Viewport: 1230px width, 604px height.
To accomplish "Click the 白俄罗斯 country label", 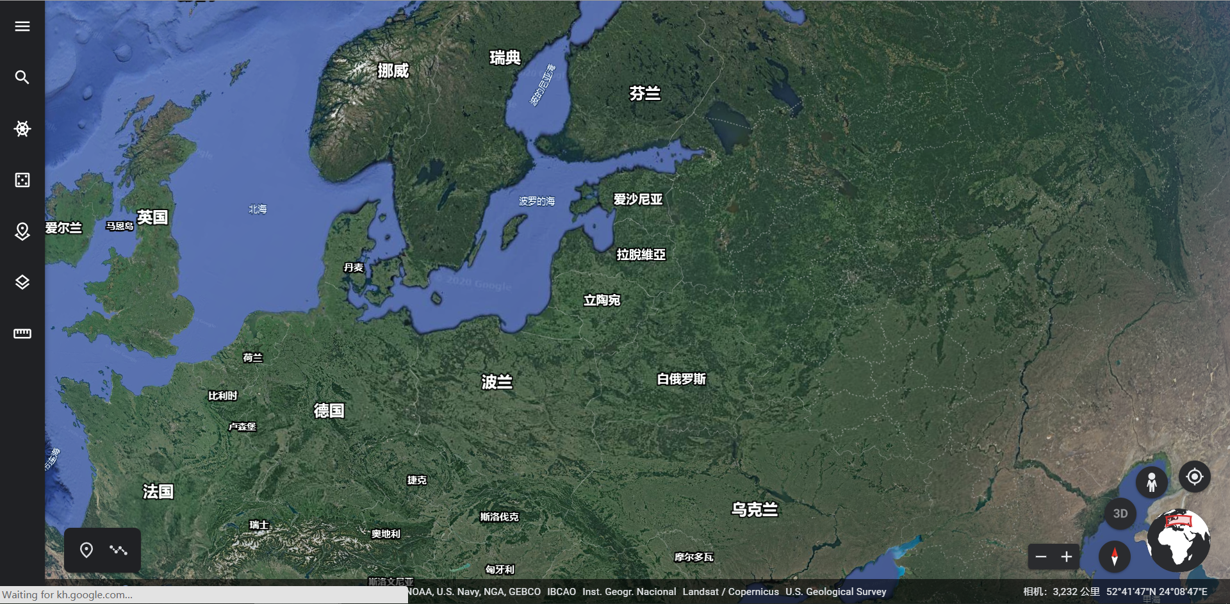I will click(x=682, y=379).
